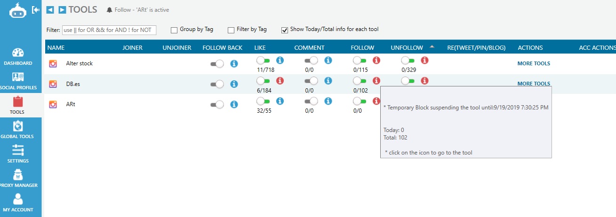Click More Tools link for DB.es
Viewport: 616px width, 217px height.
pos(534,84)
